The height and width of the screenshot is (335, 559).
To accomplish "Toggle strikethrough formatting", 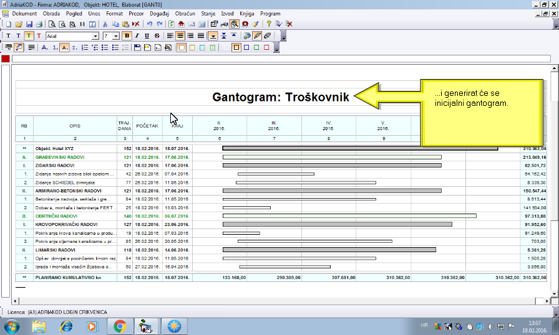I will [157, 36].
